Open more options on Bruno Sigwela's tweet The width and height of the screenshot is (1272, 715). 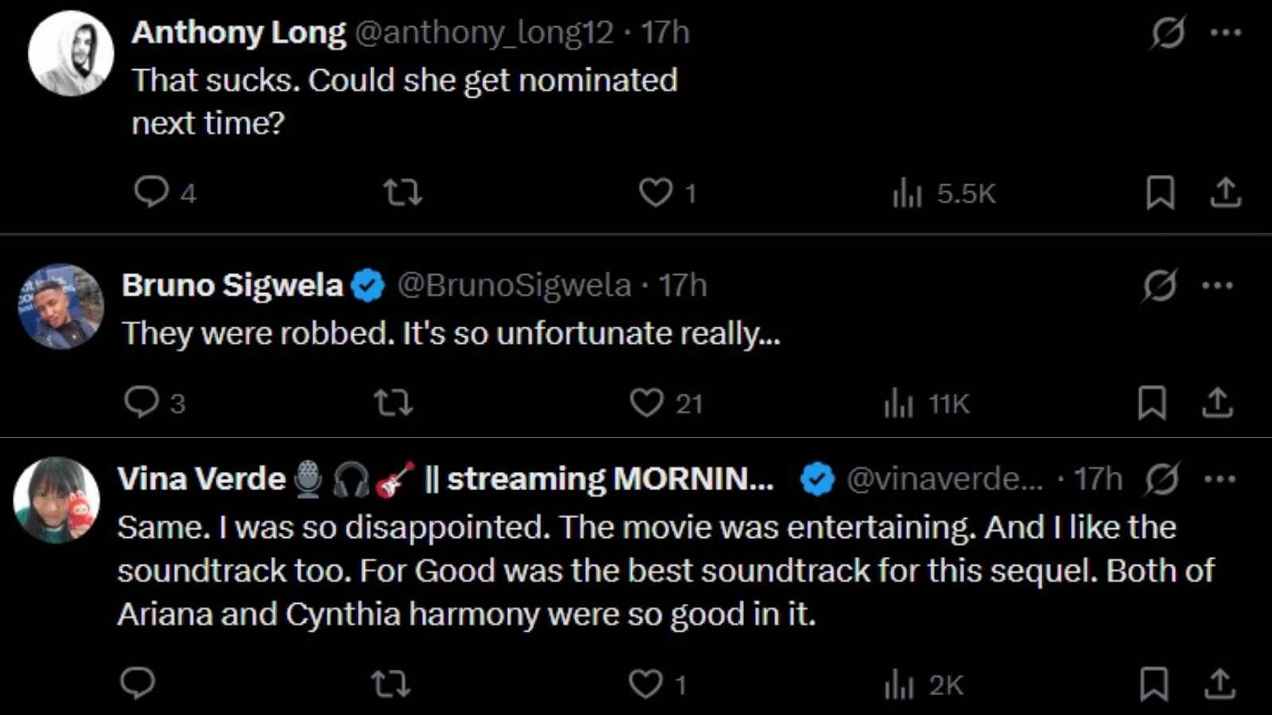click(x=1217, y=286)
